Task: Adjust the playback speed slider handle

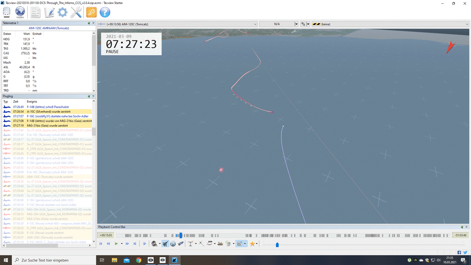Action: pos(277,245)
